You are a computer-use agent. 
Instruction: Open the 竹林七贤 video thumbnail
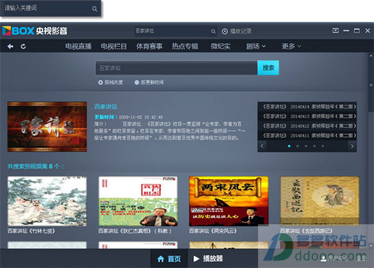pos(47,201)
